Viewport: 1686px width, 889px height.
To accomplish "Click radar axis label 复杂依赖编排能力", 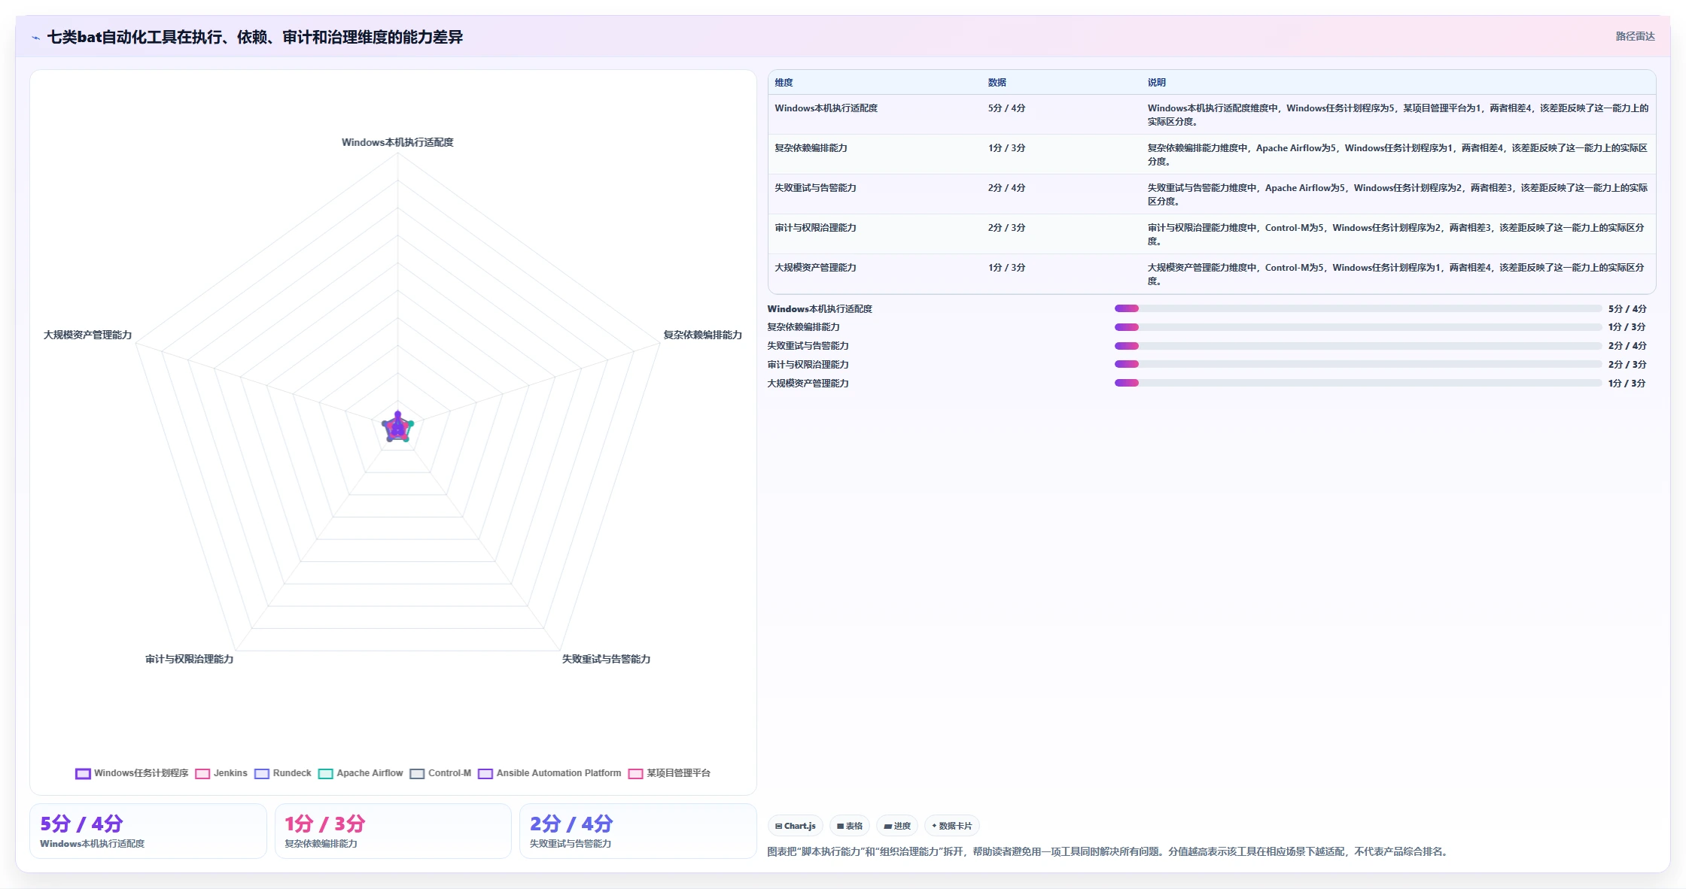I will coord(702,335).
